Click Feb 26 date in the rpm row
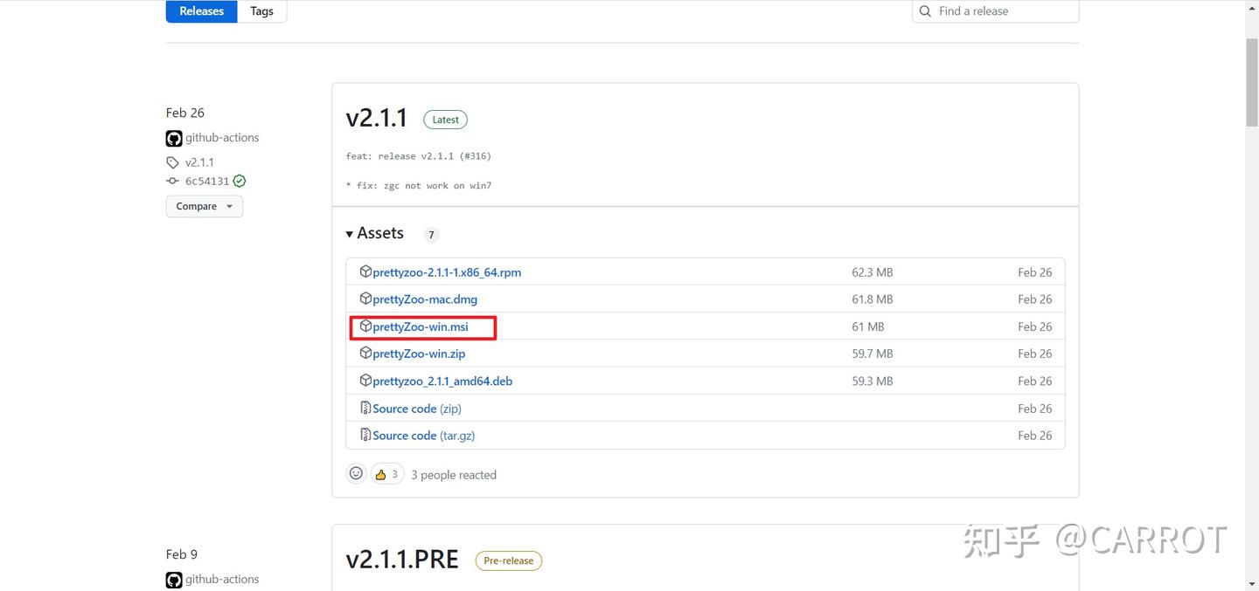The image size is (1259, 591). (x=1035, y=272)
